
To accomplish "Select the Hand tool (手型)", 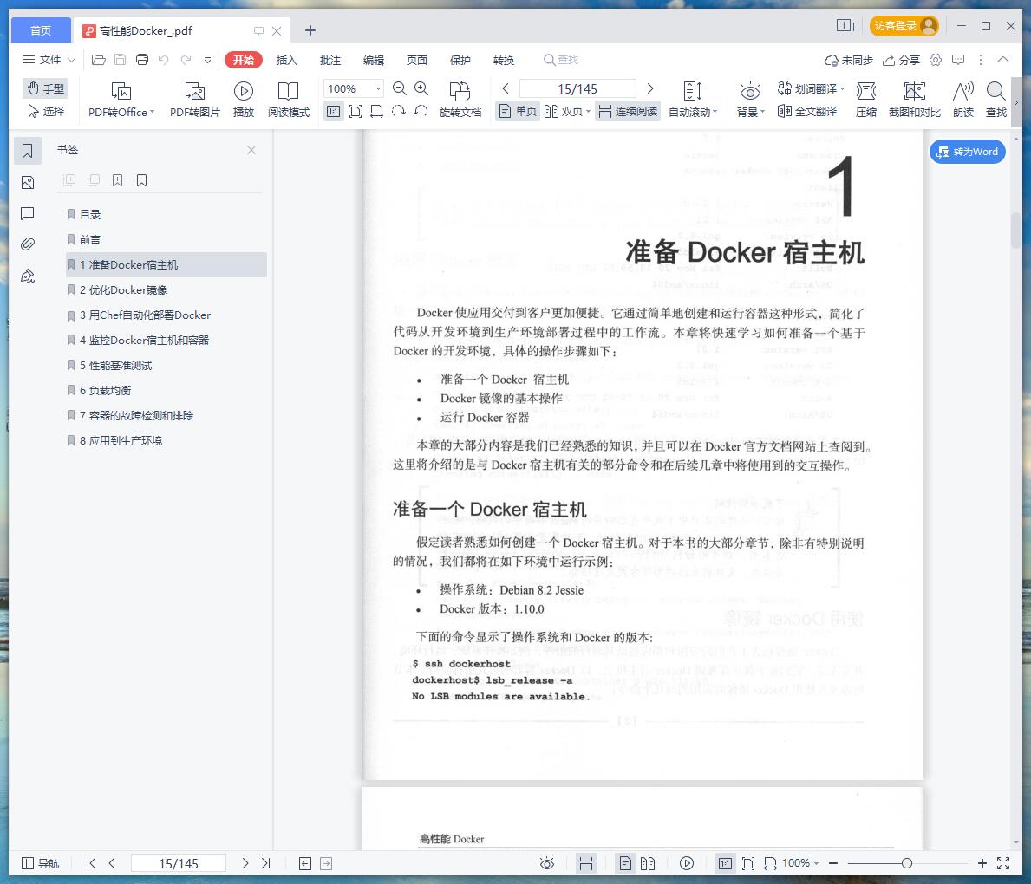I will pyautogui.click(x=45, y=88).
